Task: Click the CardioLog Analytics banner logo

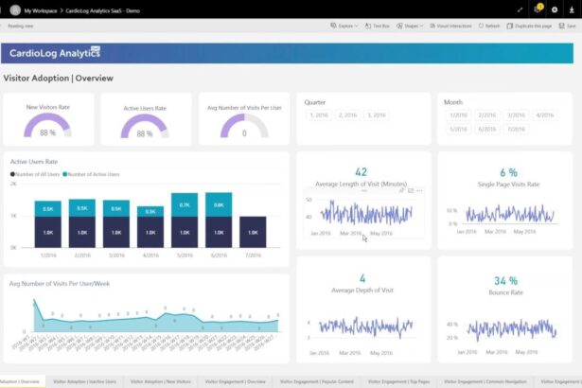Action: [55, 53]
